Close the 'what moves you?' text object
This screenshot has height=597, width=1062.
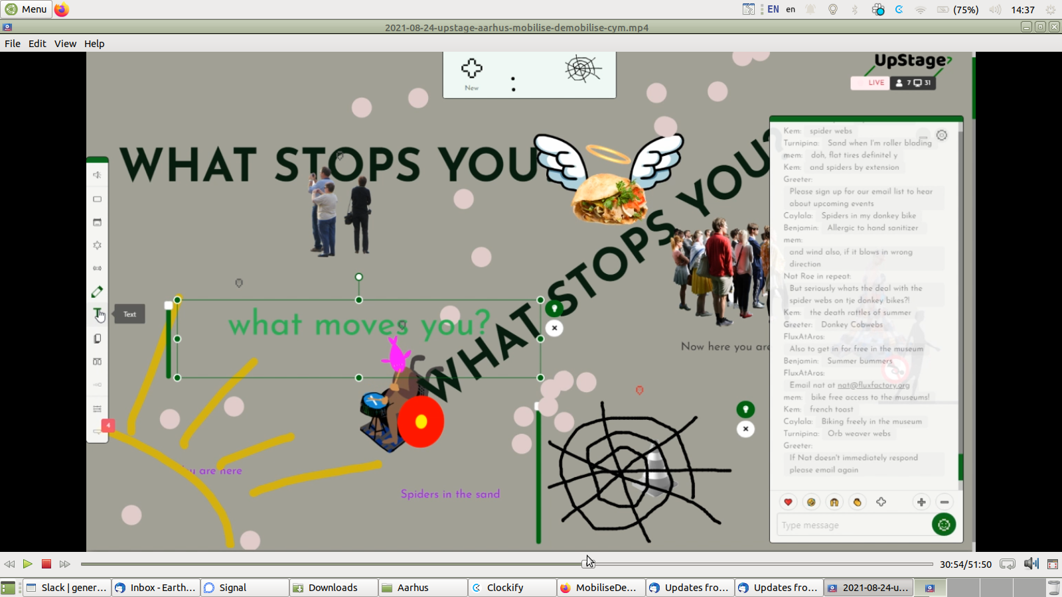(554, 328)
